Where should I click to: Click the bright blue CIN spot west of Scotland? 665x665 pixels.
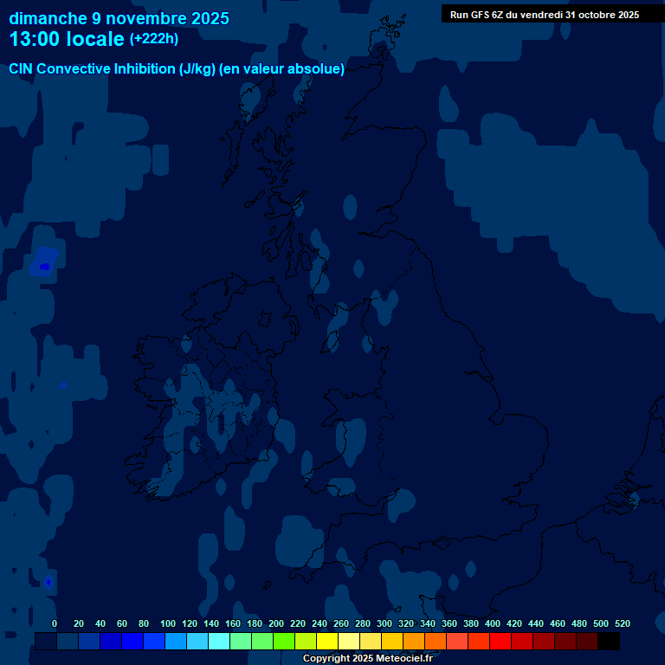tap(43, 266)
